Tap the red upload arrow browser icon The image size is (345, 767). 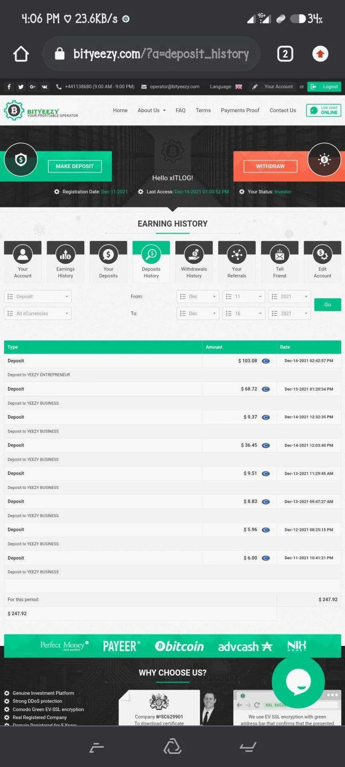point(320,54)
